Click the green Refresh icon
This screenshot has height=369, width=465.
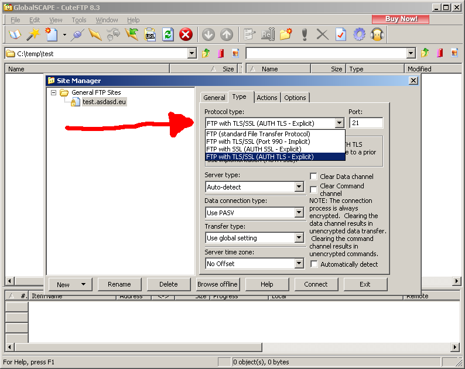tap(168, 35)
